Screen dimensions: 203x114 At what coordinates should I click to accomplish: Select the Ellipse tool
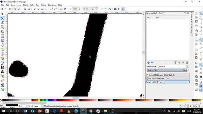click(x=2, y=45)
